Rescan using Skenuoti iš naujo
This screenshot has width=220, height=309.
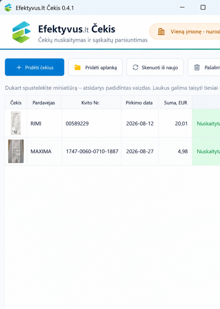(x=155, y=67)
